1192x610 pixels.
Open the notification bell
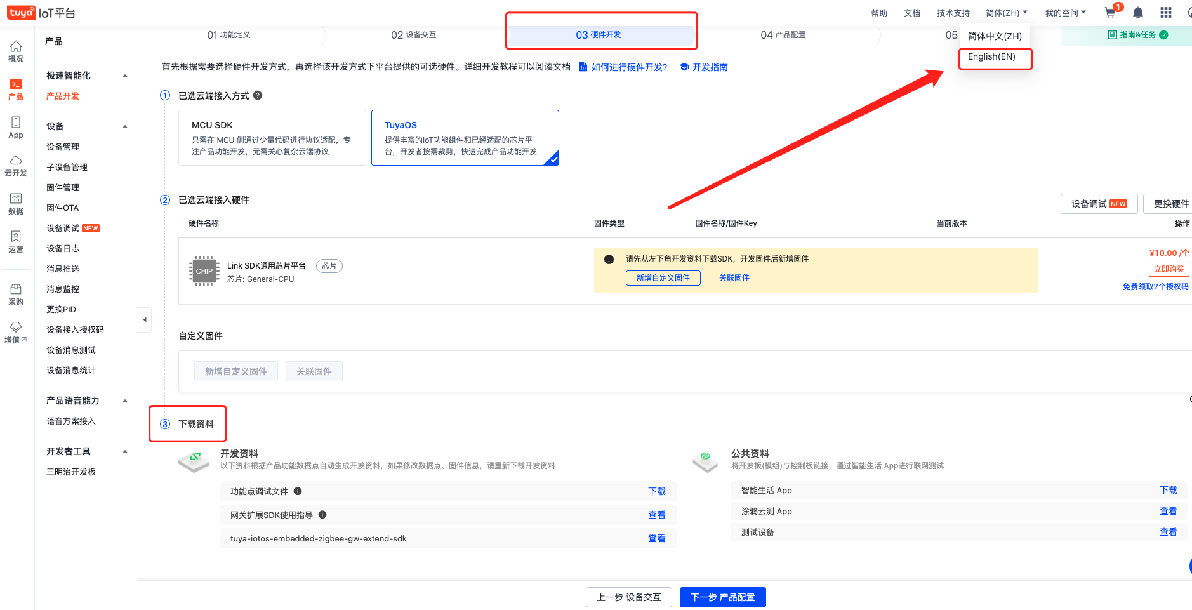click(1138, 13)
